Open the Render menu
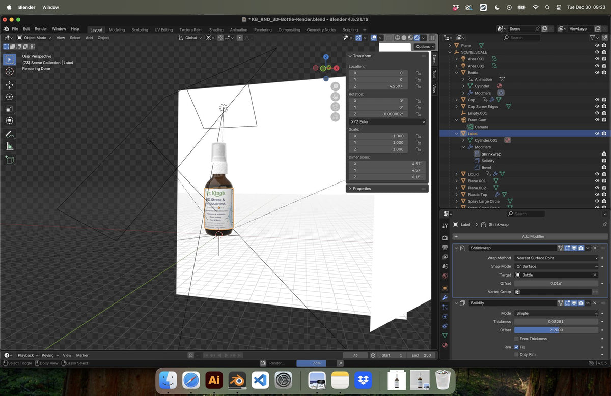Image resolution: width=611 pixels, height=396 pixels. point(41,29)
